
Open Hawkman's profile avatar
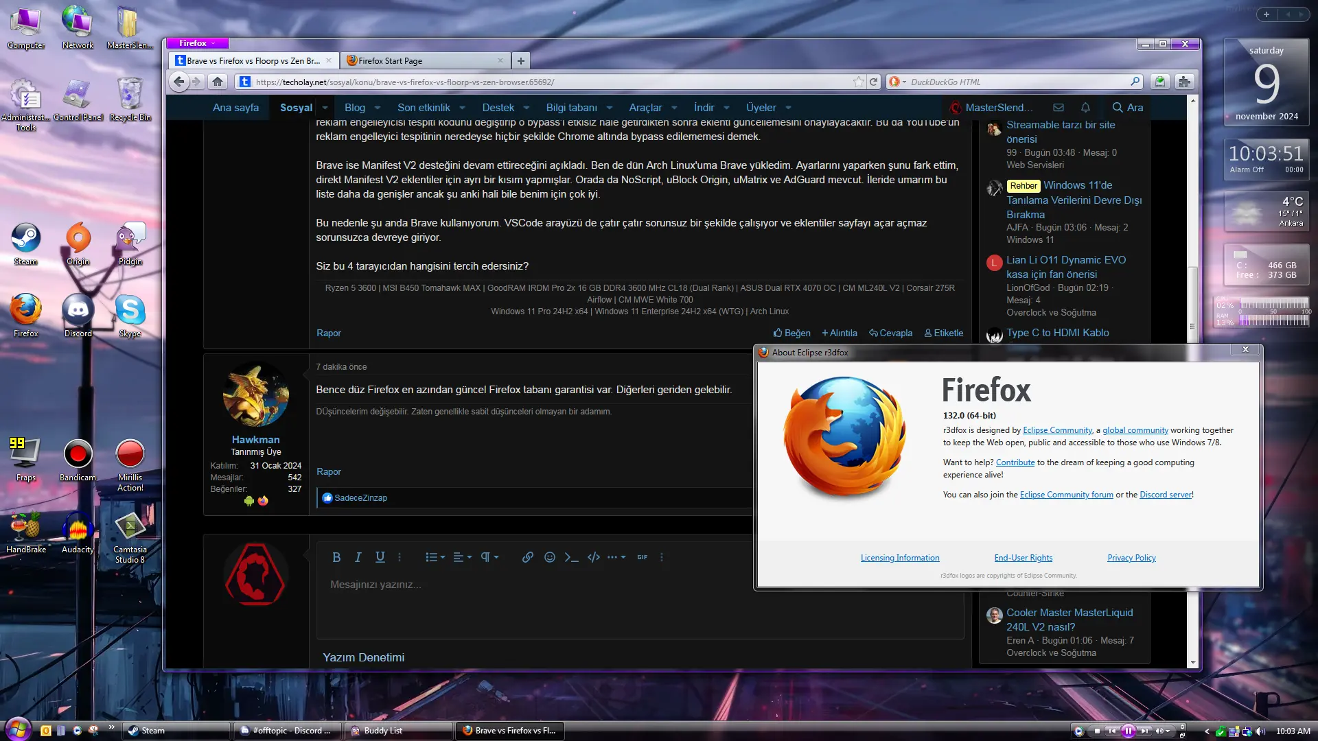coord(255,395)
